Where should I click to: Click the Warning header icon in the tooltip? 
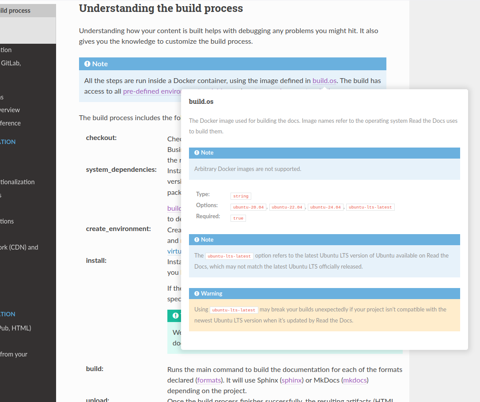coord(197,294)
